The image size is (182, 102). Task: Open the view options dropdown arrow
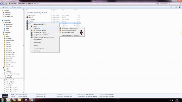tap(173, 7)
